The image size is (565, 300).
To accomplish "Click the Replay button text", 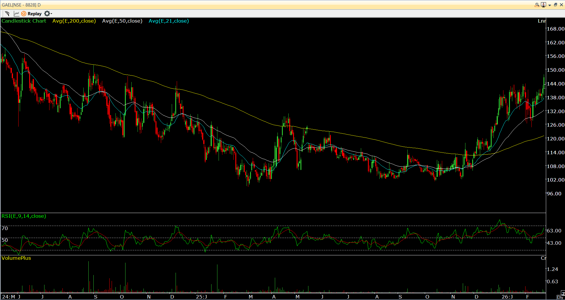I will coord(34,14).
